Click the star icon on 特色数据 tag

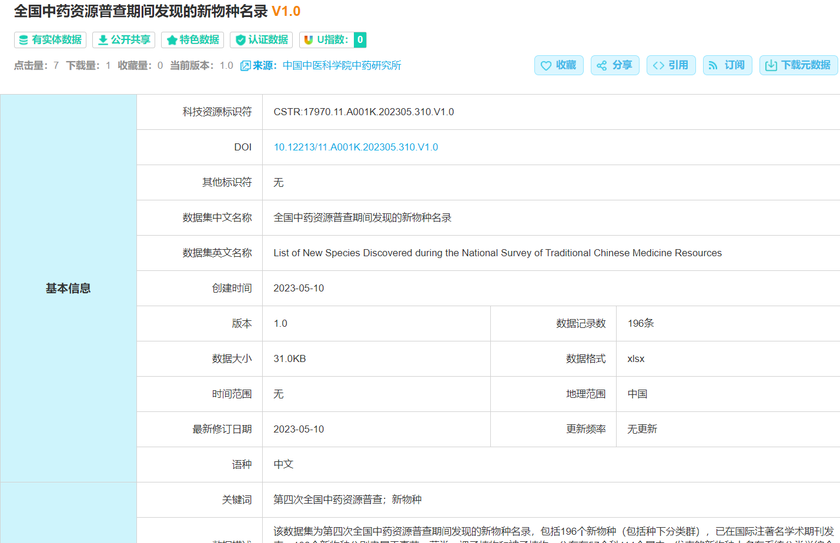point(172,40)
